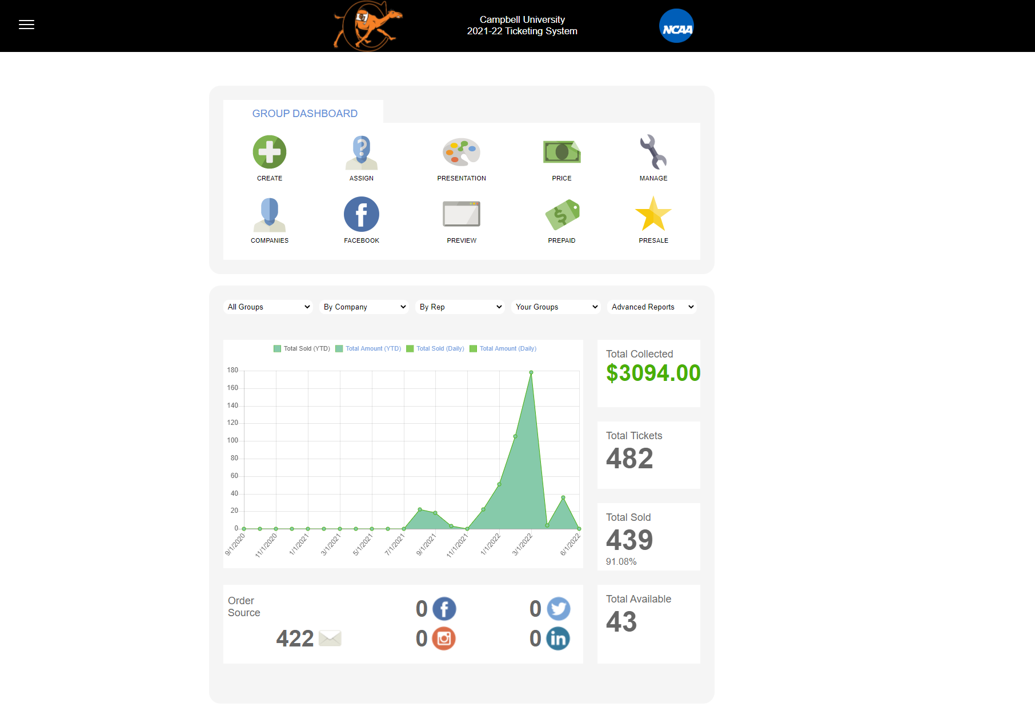The image size is (1035, 715).
Task: Toggle the Total Sold (Daily) legend
Action: point(436,348)
